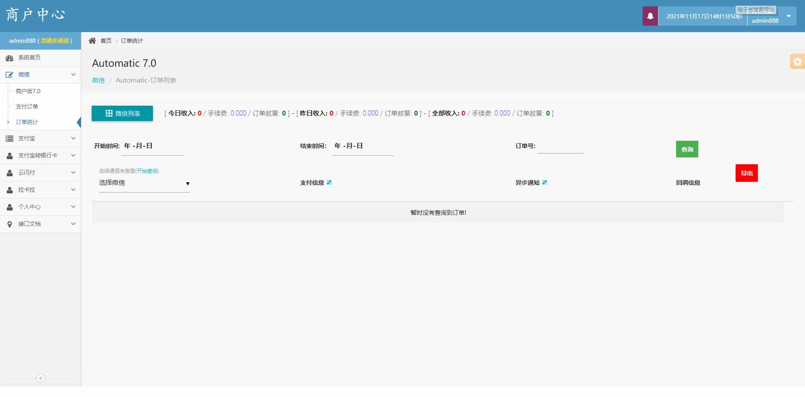Expand the 拉卡拉 chevron
This screenshot has height=397, width=805.
pyautogui.click(x=73, y=190)
